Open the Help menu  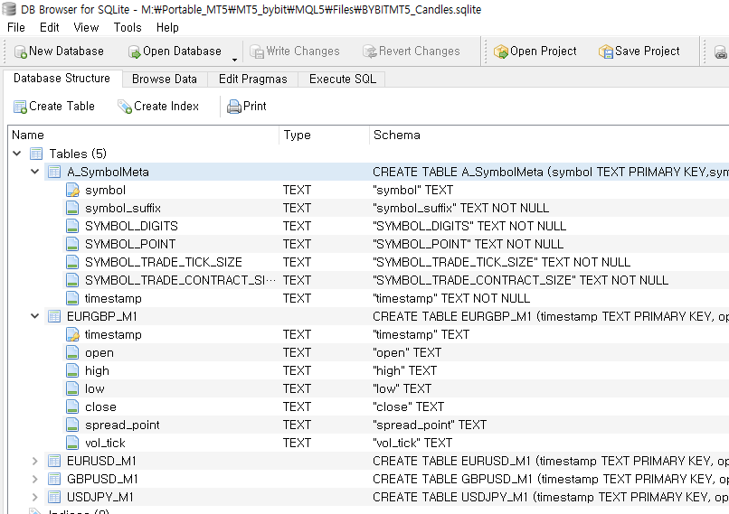(x=167, y=27)
